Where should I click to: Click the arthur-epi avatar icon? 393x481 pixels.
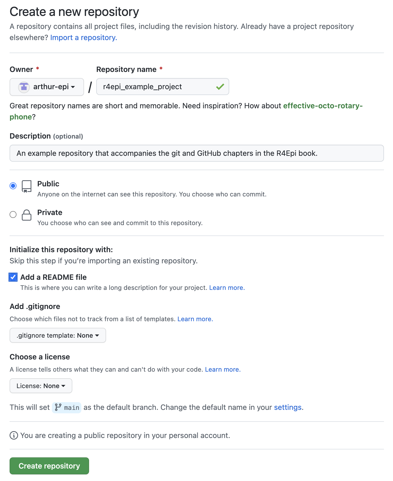coord(24,87)
